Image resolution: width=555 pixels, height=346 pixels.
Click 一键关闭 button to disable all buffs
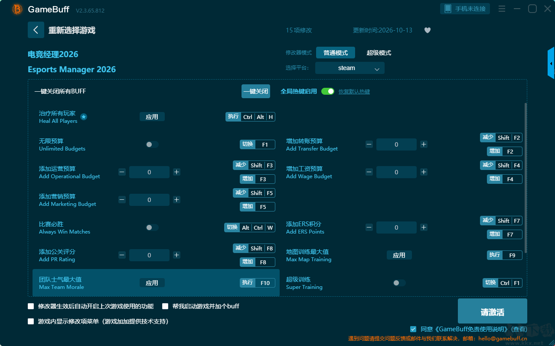click(256, 91)
